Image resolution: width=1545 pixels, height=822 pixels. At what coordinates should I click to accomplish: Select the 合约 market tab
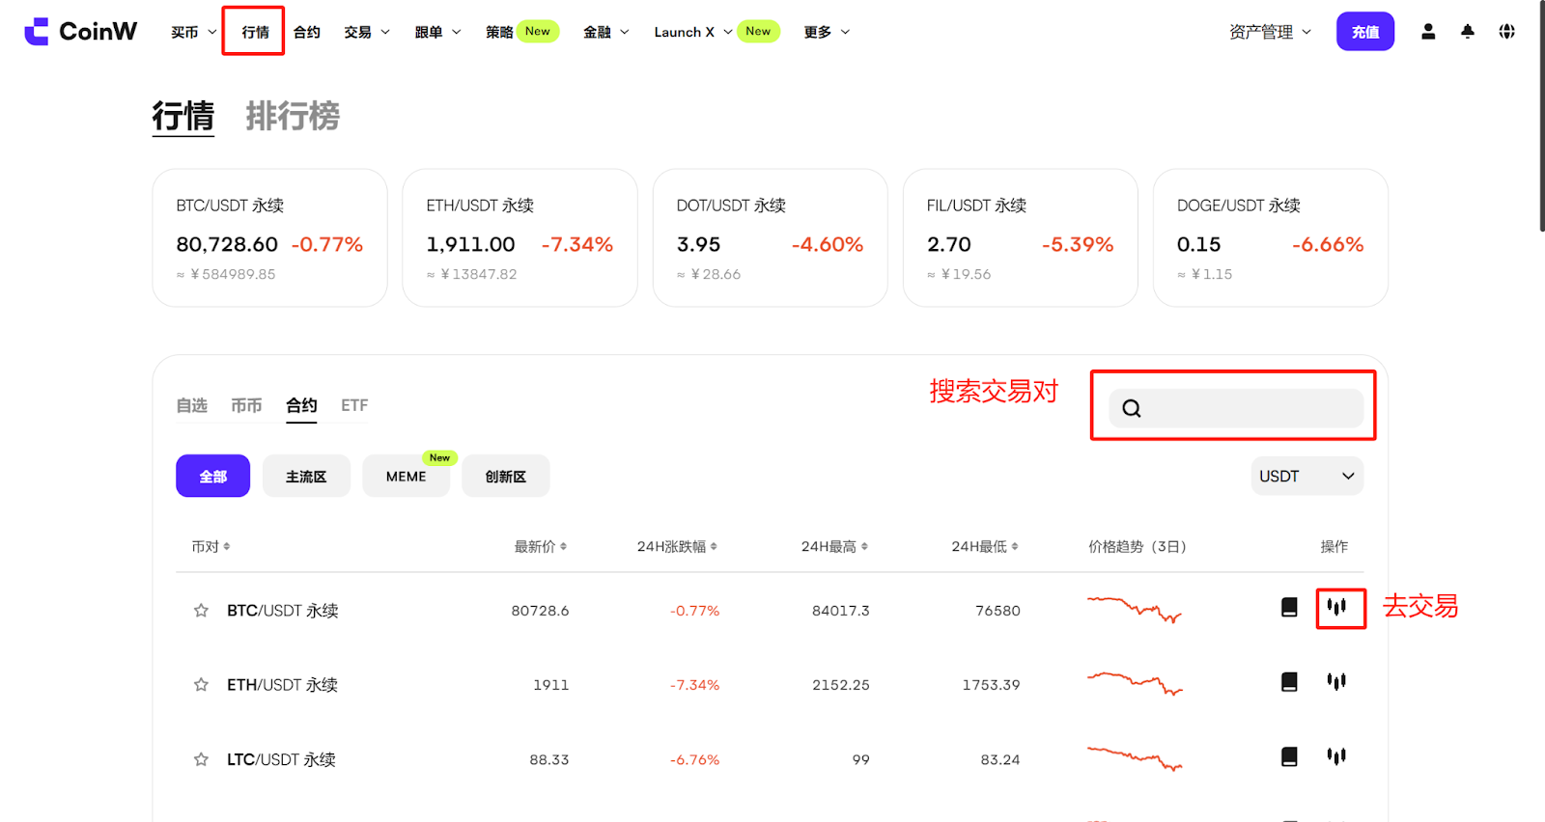301,405
